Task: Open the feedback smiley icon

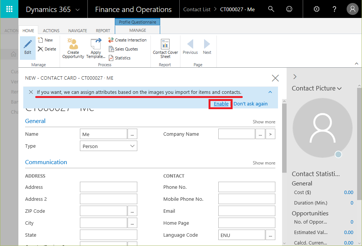Action: [289, 9]
